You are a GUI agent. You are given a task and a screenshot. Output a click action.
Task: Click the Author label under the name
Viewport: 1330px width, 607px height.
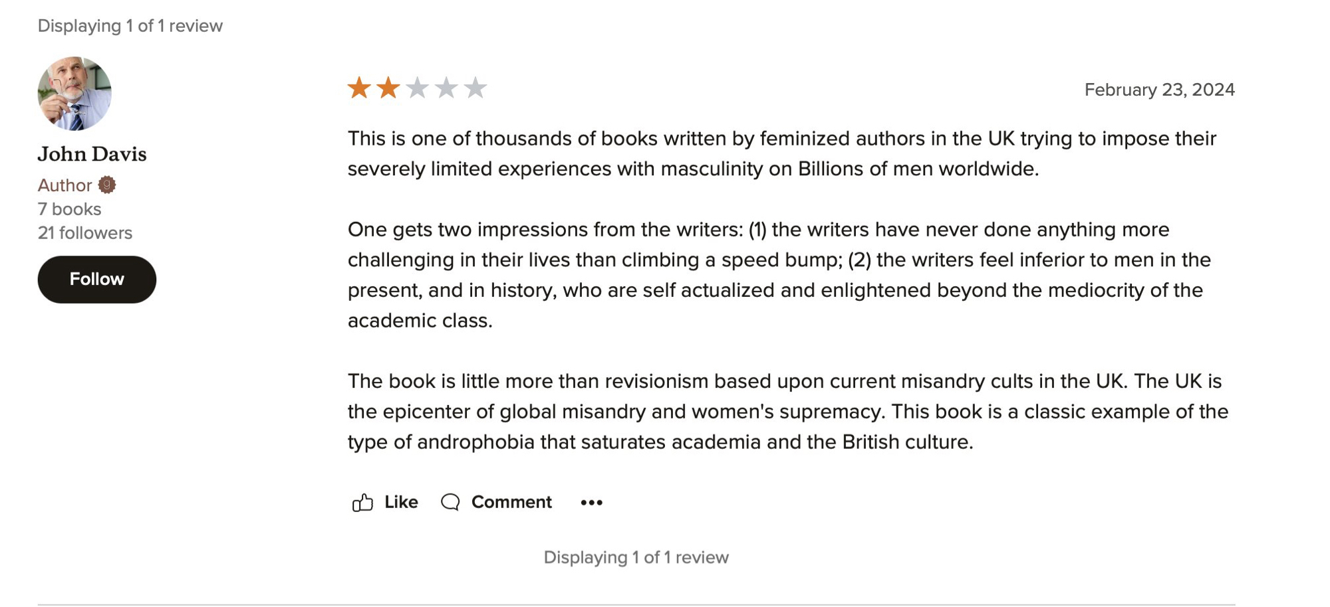pos(65,185)
